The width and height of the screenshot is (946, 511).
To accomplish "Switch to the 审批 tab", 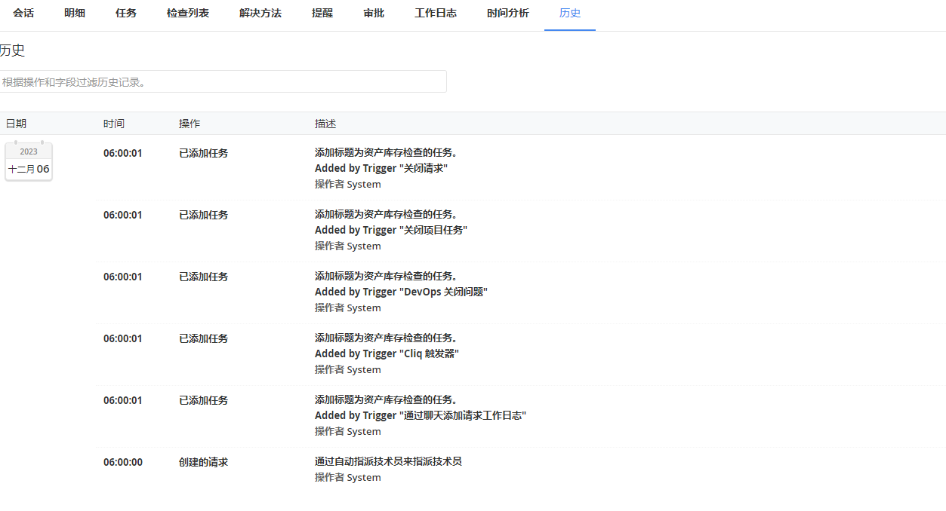I will 374,13.
